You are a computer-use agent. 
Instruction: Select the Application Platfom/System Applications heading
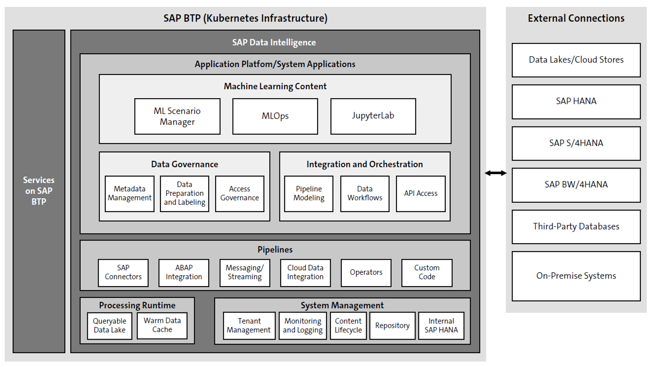tap(275, 64)
